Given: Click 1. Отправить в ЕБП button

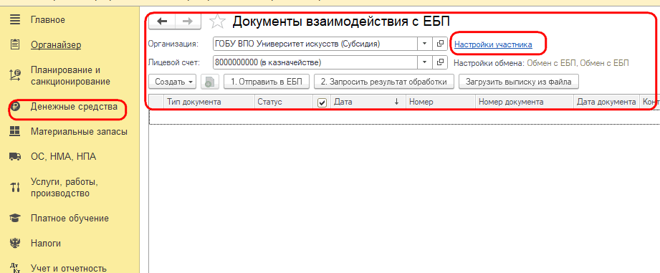Looking at the screenshot, I should pos(267,82).
